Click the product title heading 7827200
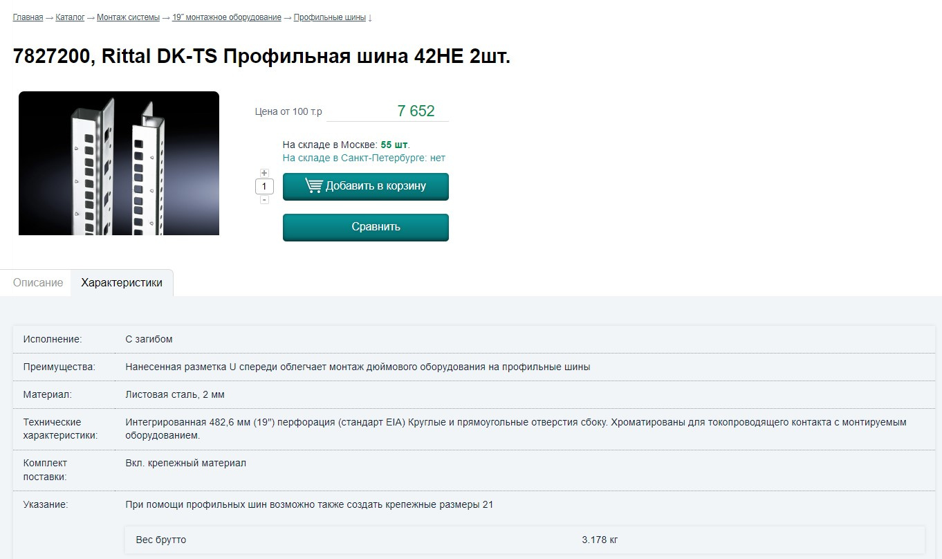 coord(261,57)
